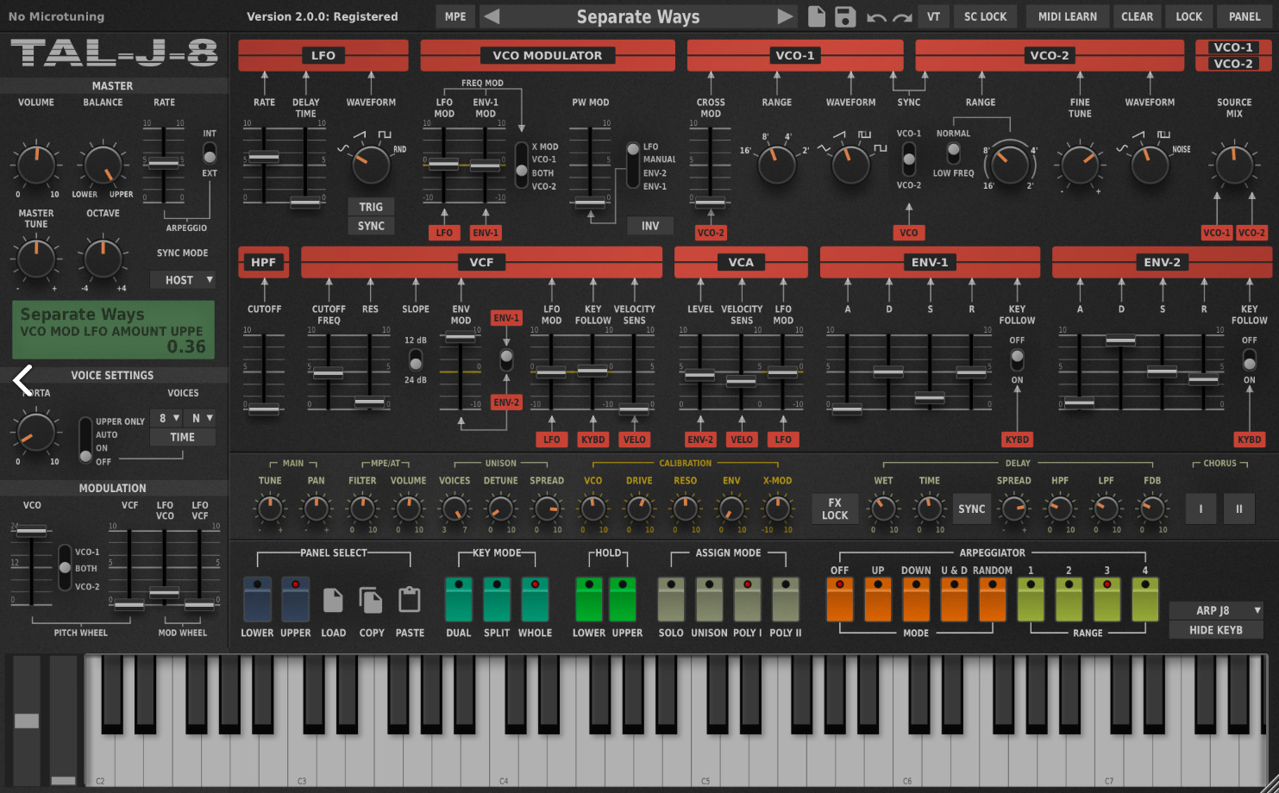Move the HPF Cutoff slider
Image resolution: width=1279 pixels, height=793 pixels.
[x=264, y=410]
